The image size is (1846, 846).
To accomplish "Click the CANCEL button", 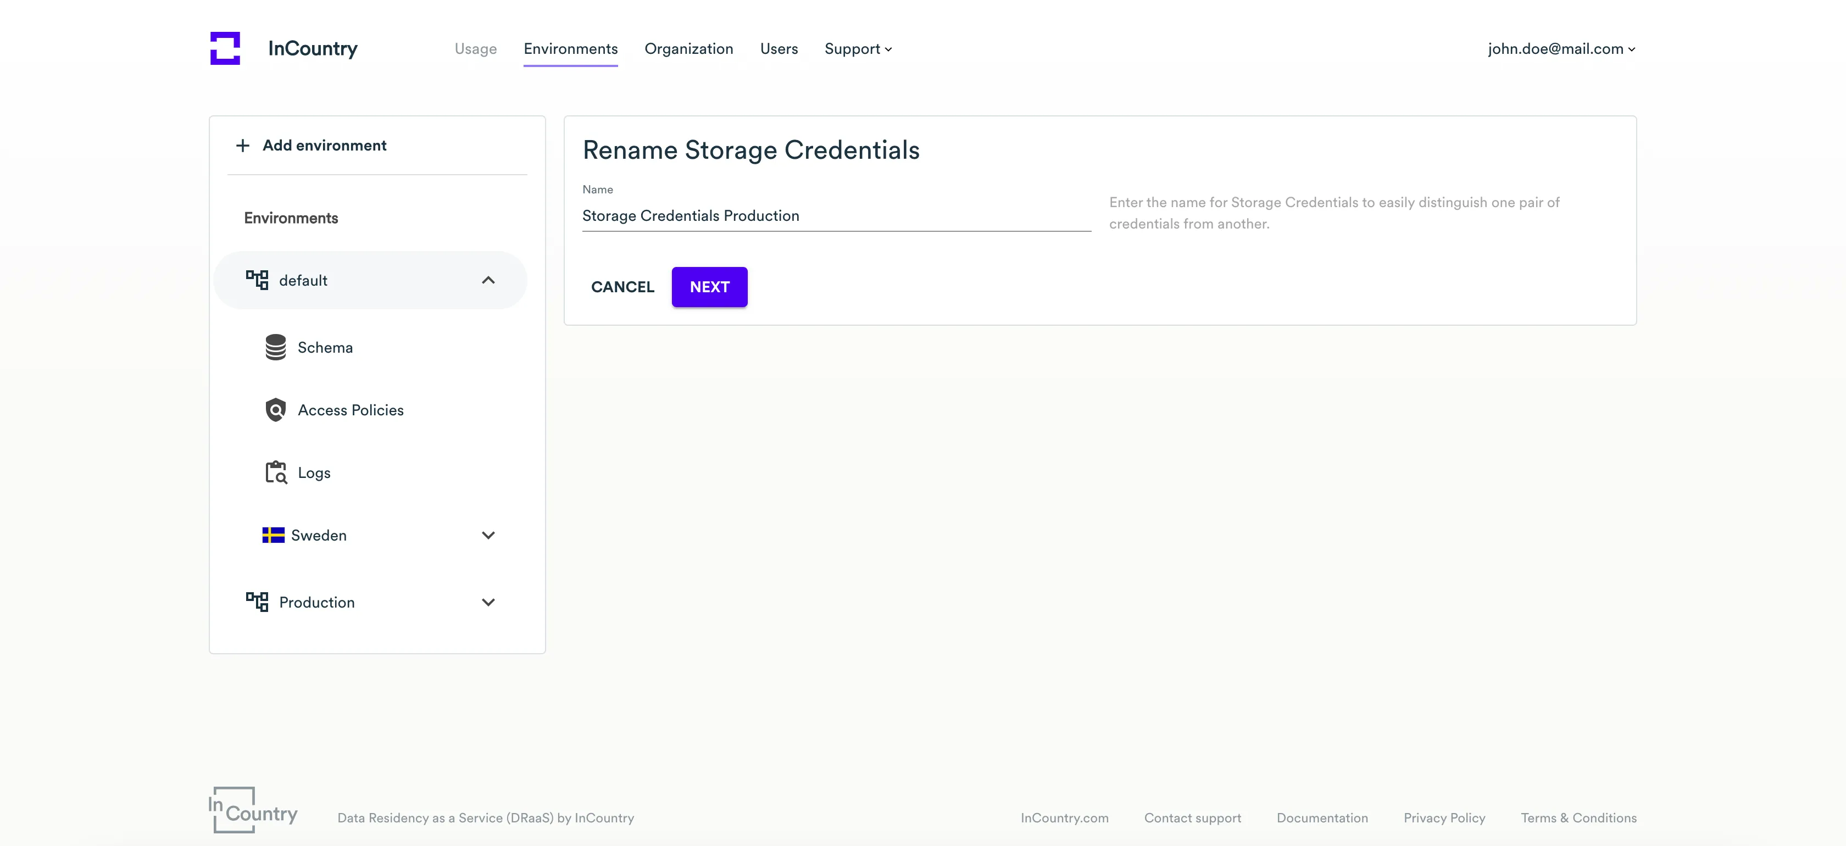I will pyautogui.click(x=622, y=287).
